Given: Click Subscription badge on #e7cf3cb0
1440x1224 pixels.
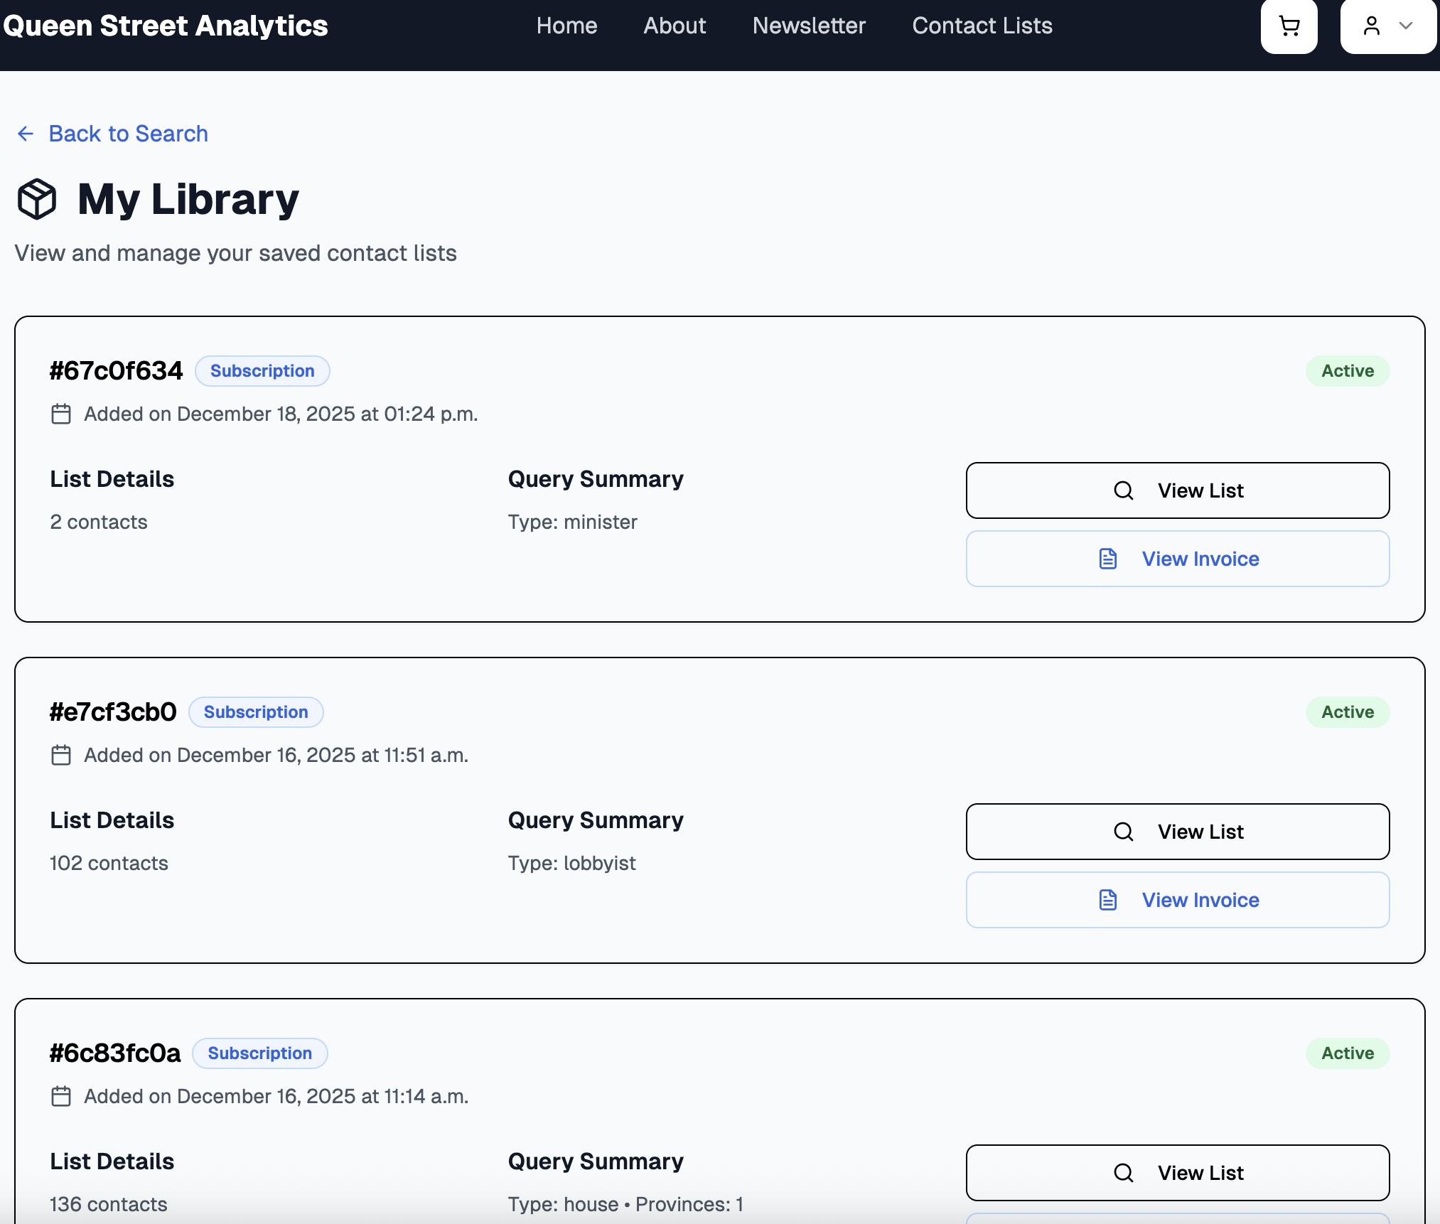Looking at the screenshot, I should 256,712.
